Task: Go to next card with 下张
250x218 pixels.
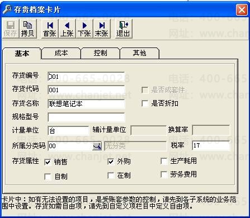Action: point(84,29)
